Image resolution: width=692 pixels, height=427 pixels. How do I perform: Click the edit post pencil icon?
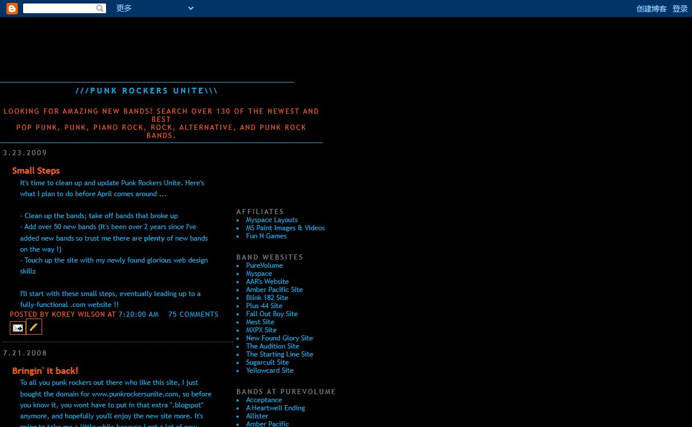pyautogui.click(x=34, y=327)
